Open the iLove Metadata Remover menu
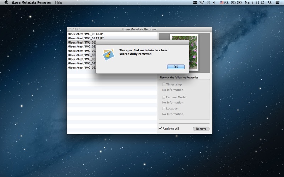 pos(32,2)
